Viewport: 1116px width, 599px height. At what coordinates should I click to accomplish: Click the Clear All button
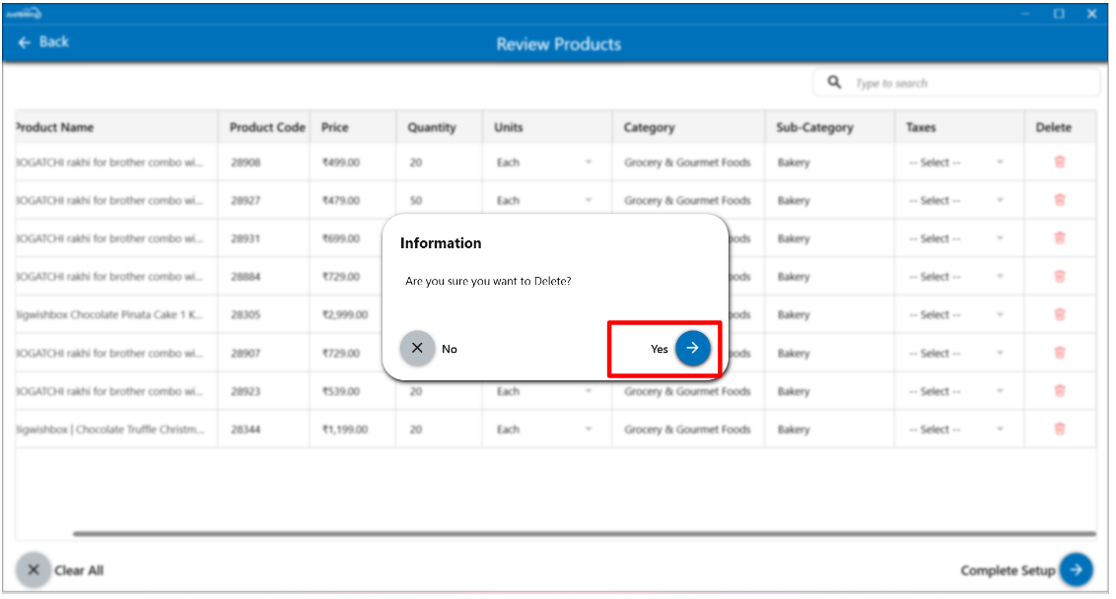[x=60, y=570]
